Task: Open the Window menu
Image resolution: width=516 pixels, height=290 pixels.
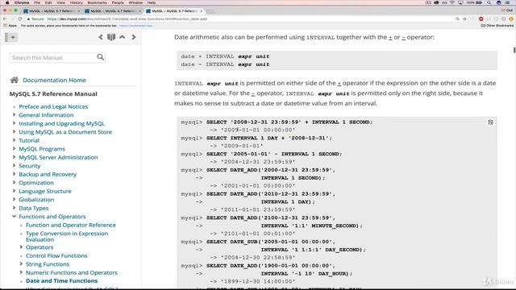Action: pyautogui.click(x=135, y=2)
